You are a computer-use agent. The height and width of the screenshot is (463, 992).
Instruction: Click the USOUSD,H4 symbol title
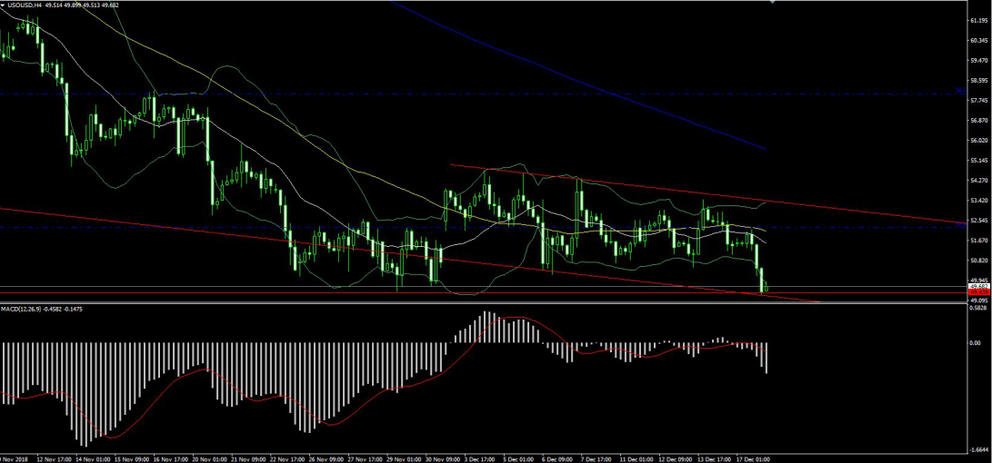click(27, 5)
